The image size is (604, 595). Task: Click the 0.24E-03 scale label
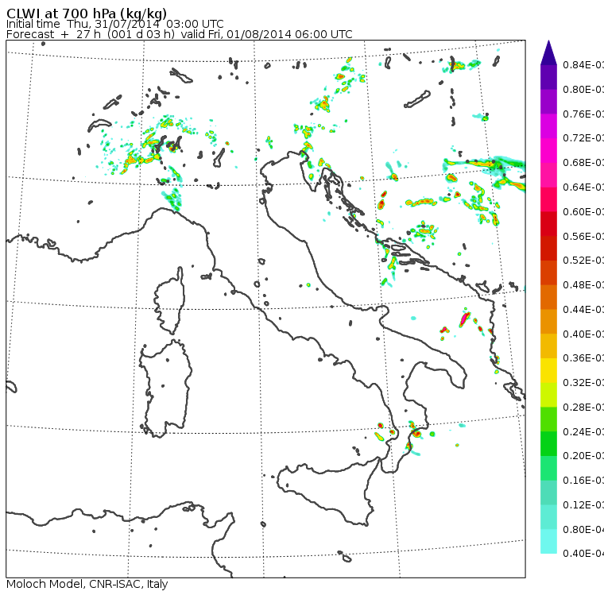tap(583, 431)
